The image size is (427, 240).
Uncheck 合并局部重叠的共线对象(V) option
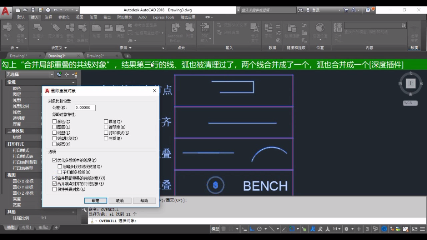pos(54,178)
